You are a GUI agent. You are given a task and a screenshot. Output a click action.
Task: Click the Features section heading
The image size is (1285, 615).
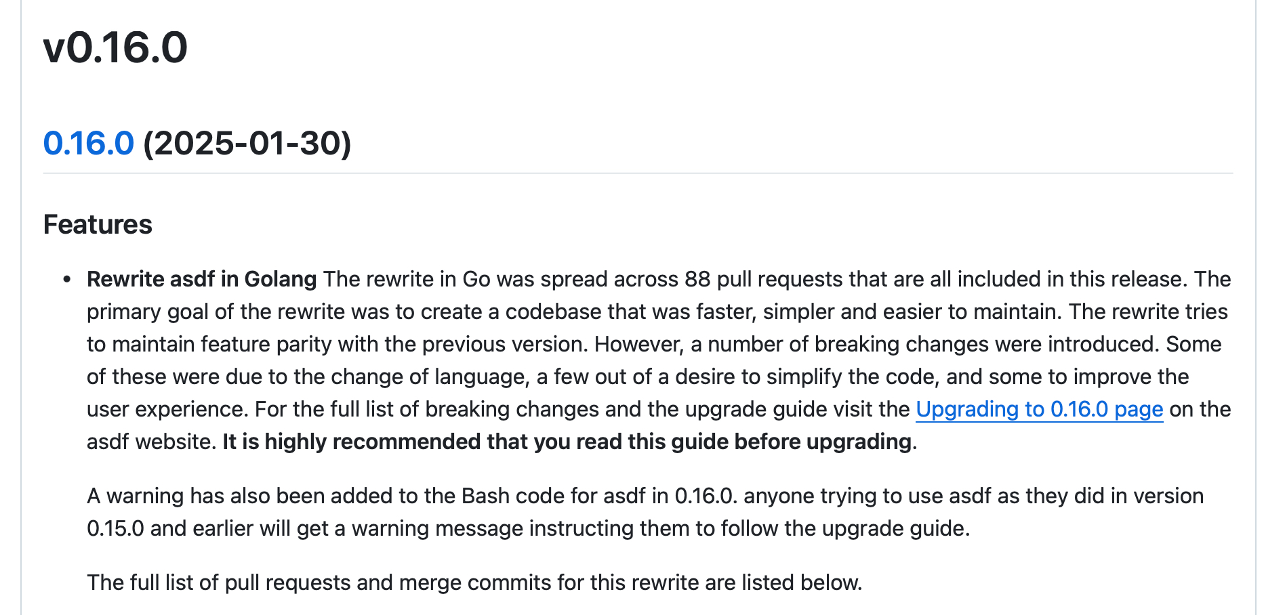(x=98, y=224)
